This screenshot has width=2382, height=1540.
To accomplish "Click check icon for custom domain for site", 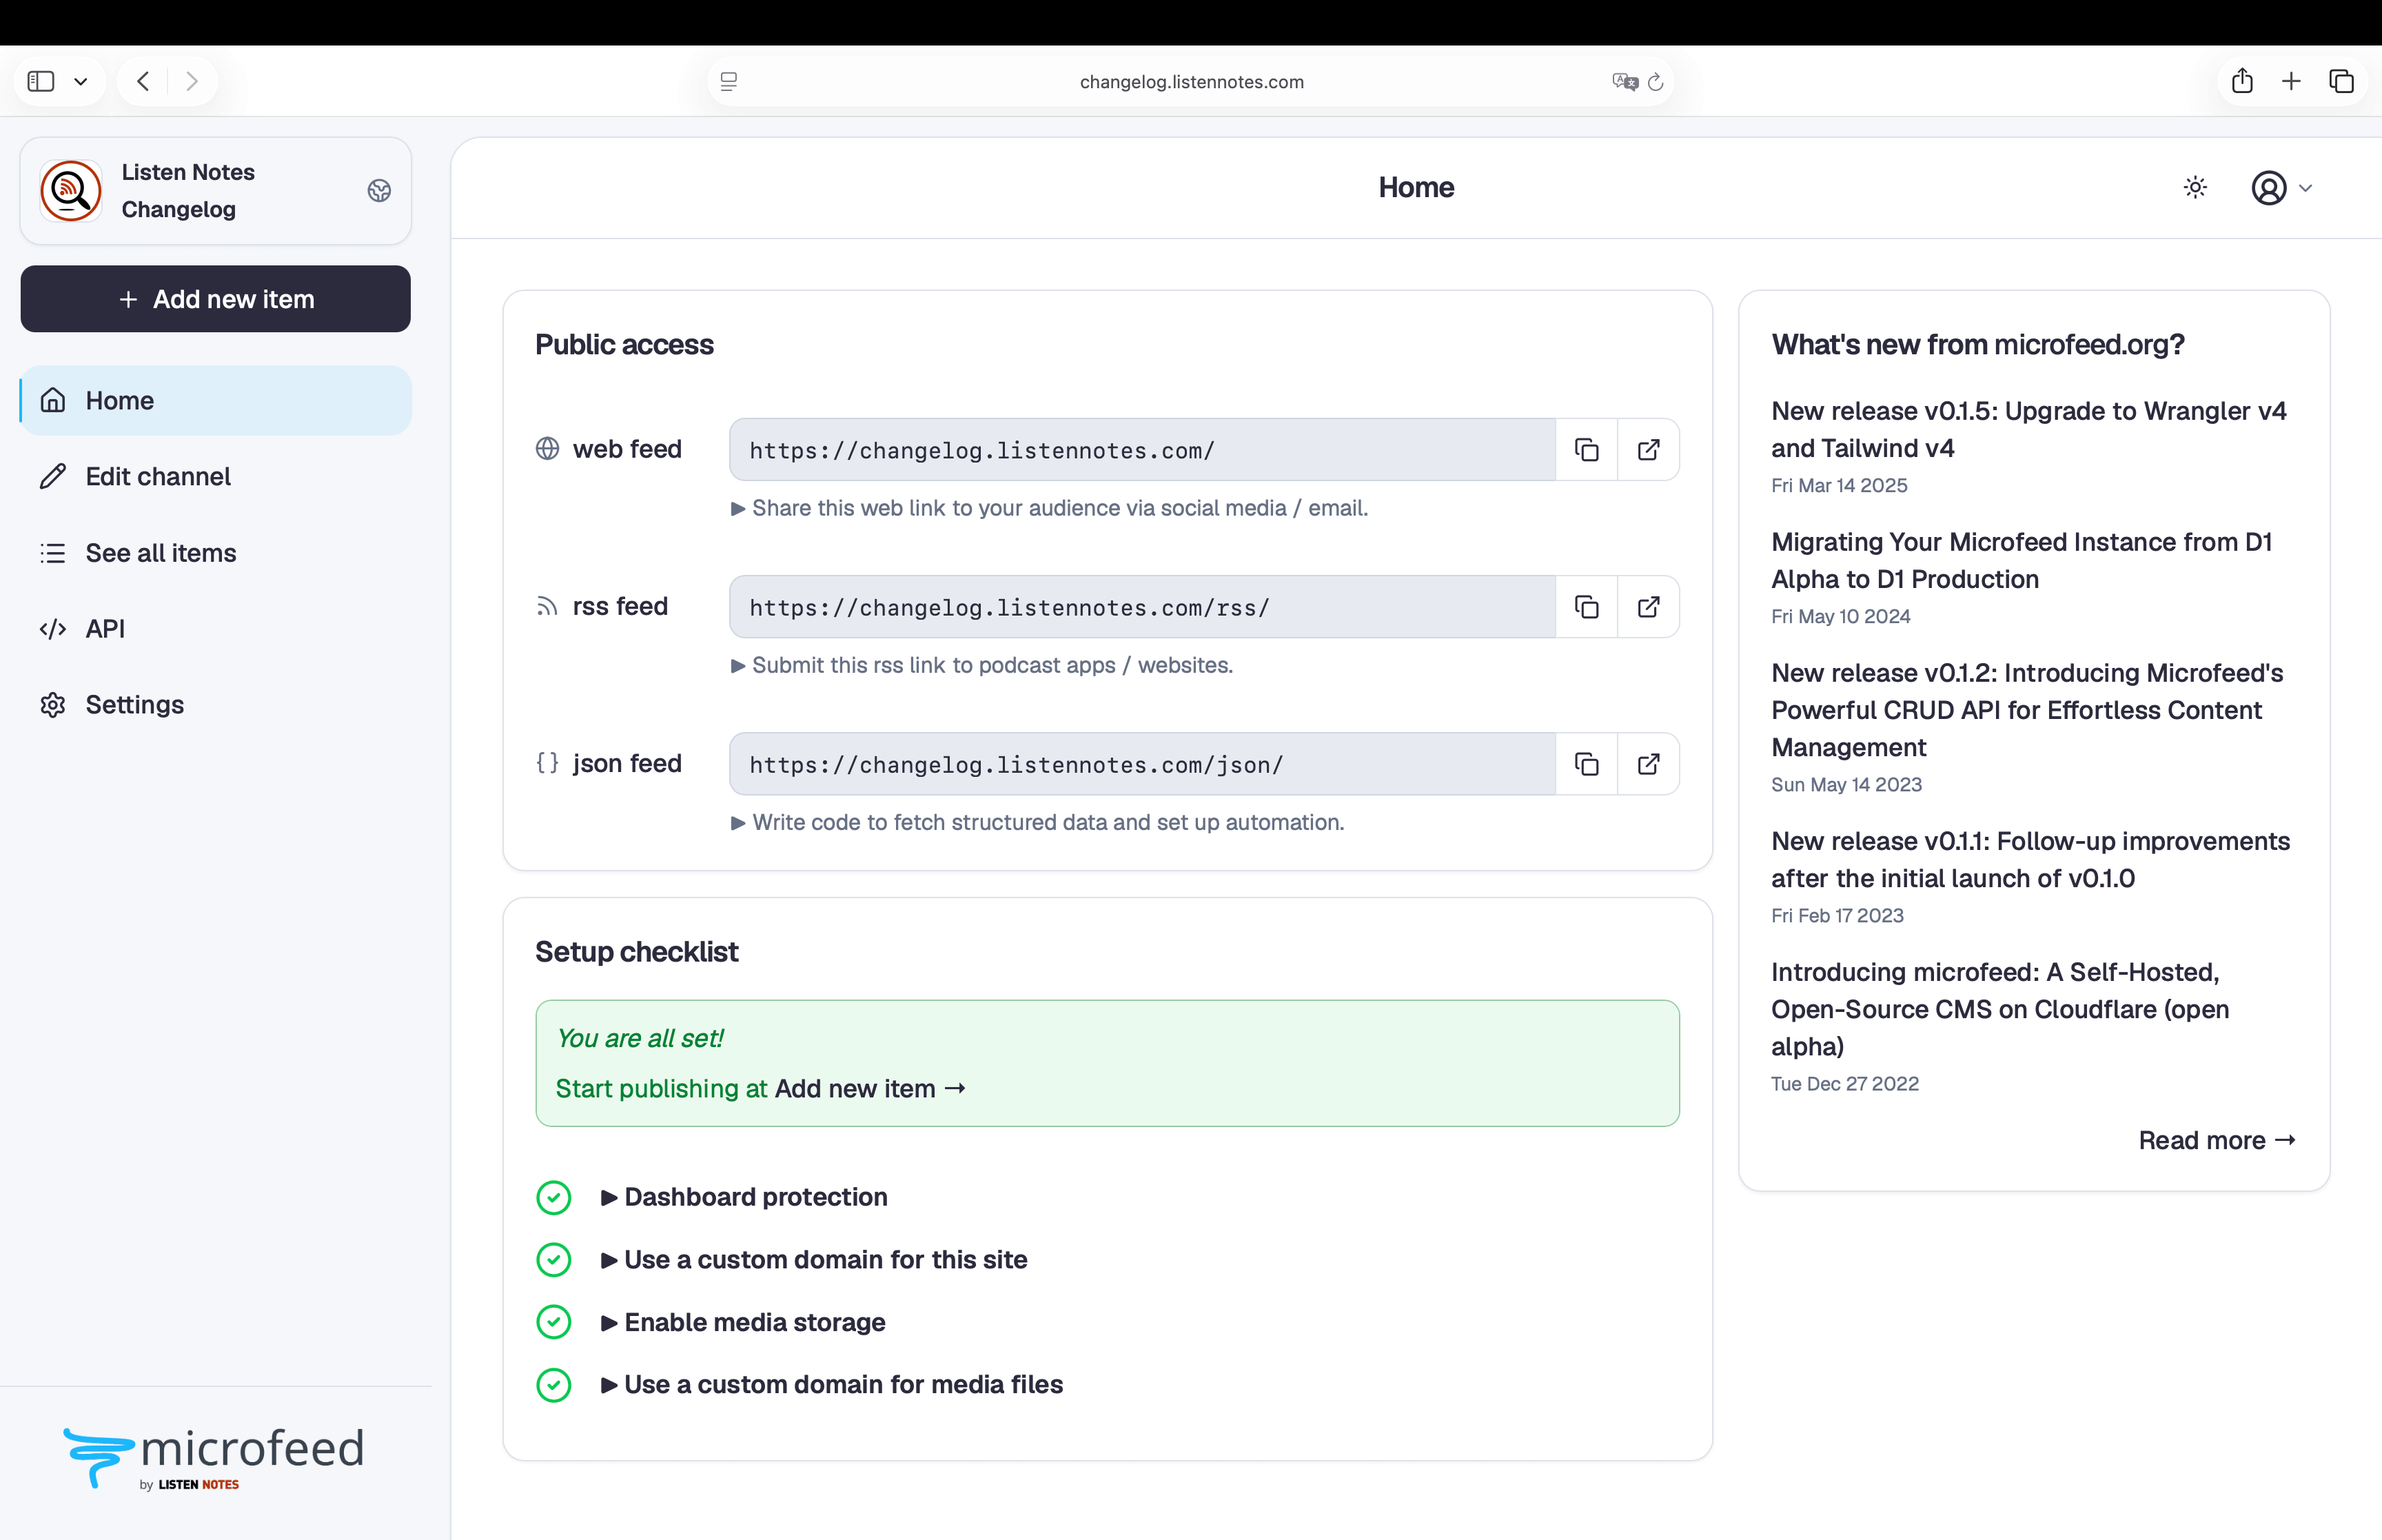I will (553, 1260).
